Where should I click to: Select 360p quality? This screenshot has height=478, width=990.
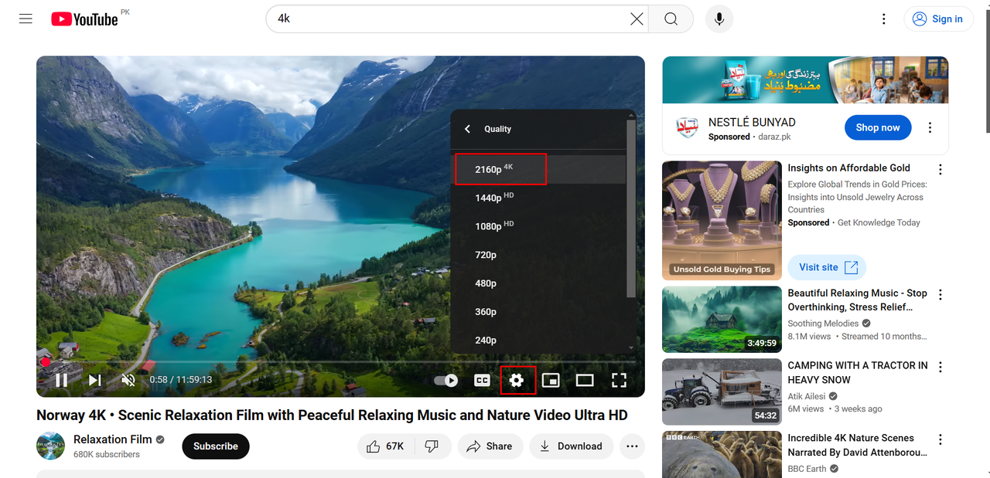tap(538, 312)
